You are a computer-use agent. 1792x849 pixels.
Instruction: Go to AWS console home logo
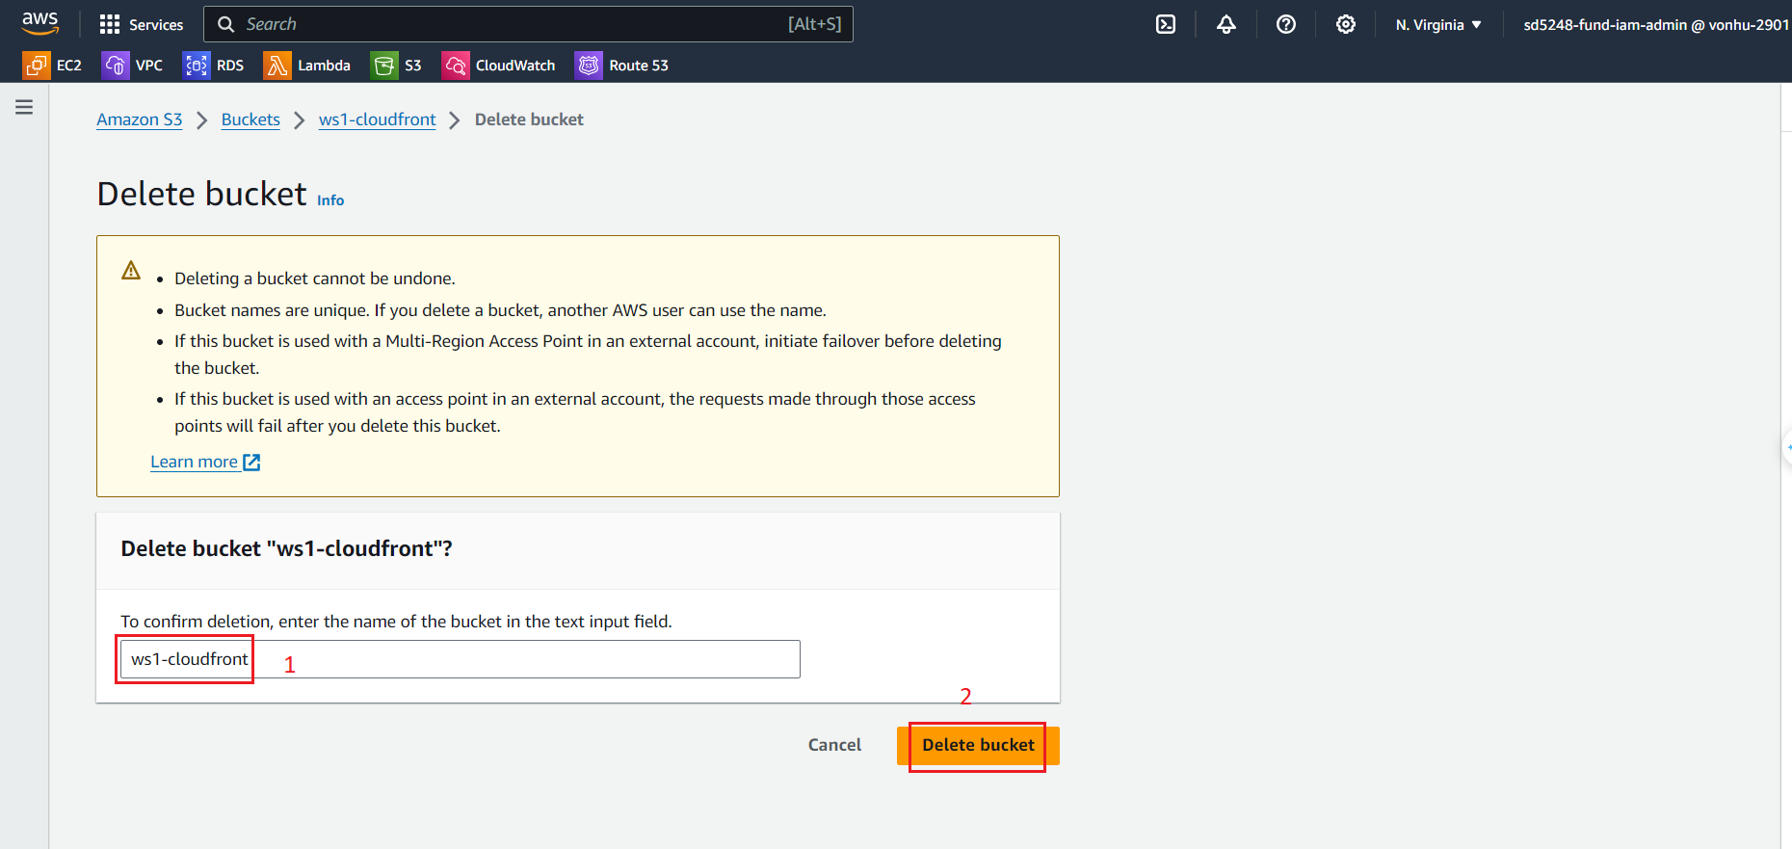40,23
